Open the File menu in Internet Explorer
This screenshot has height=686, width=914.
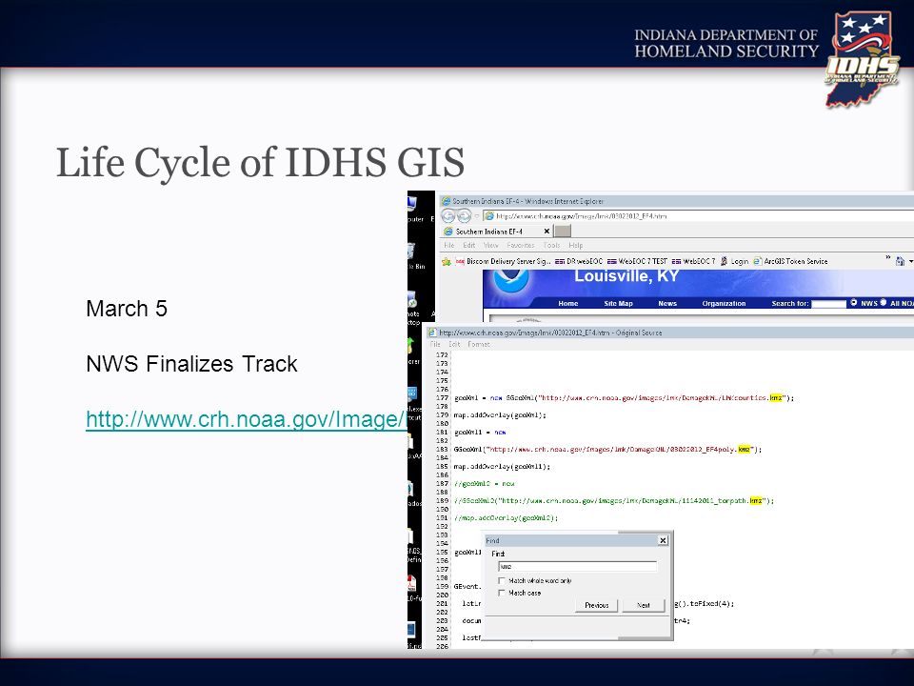[448, 246]
